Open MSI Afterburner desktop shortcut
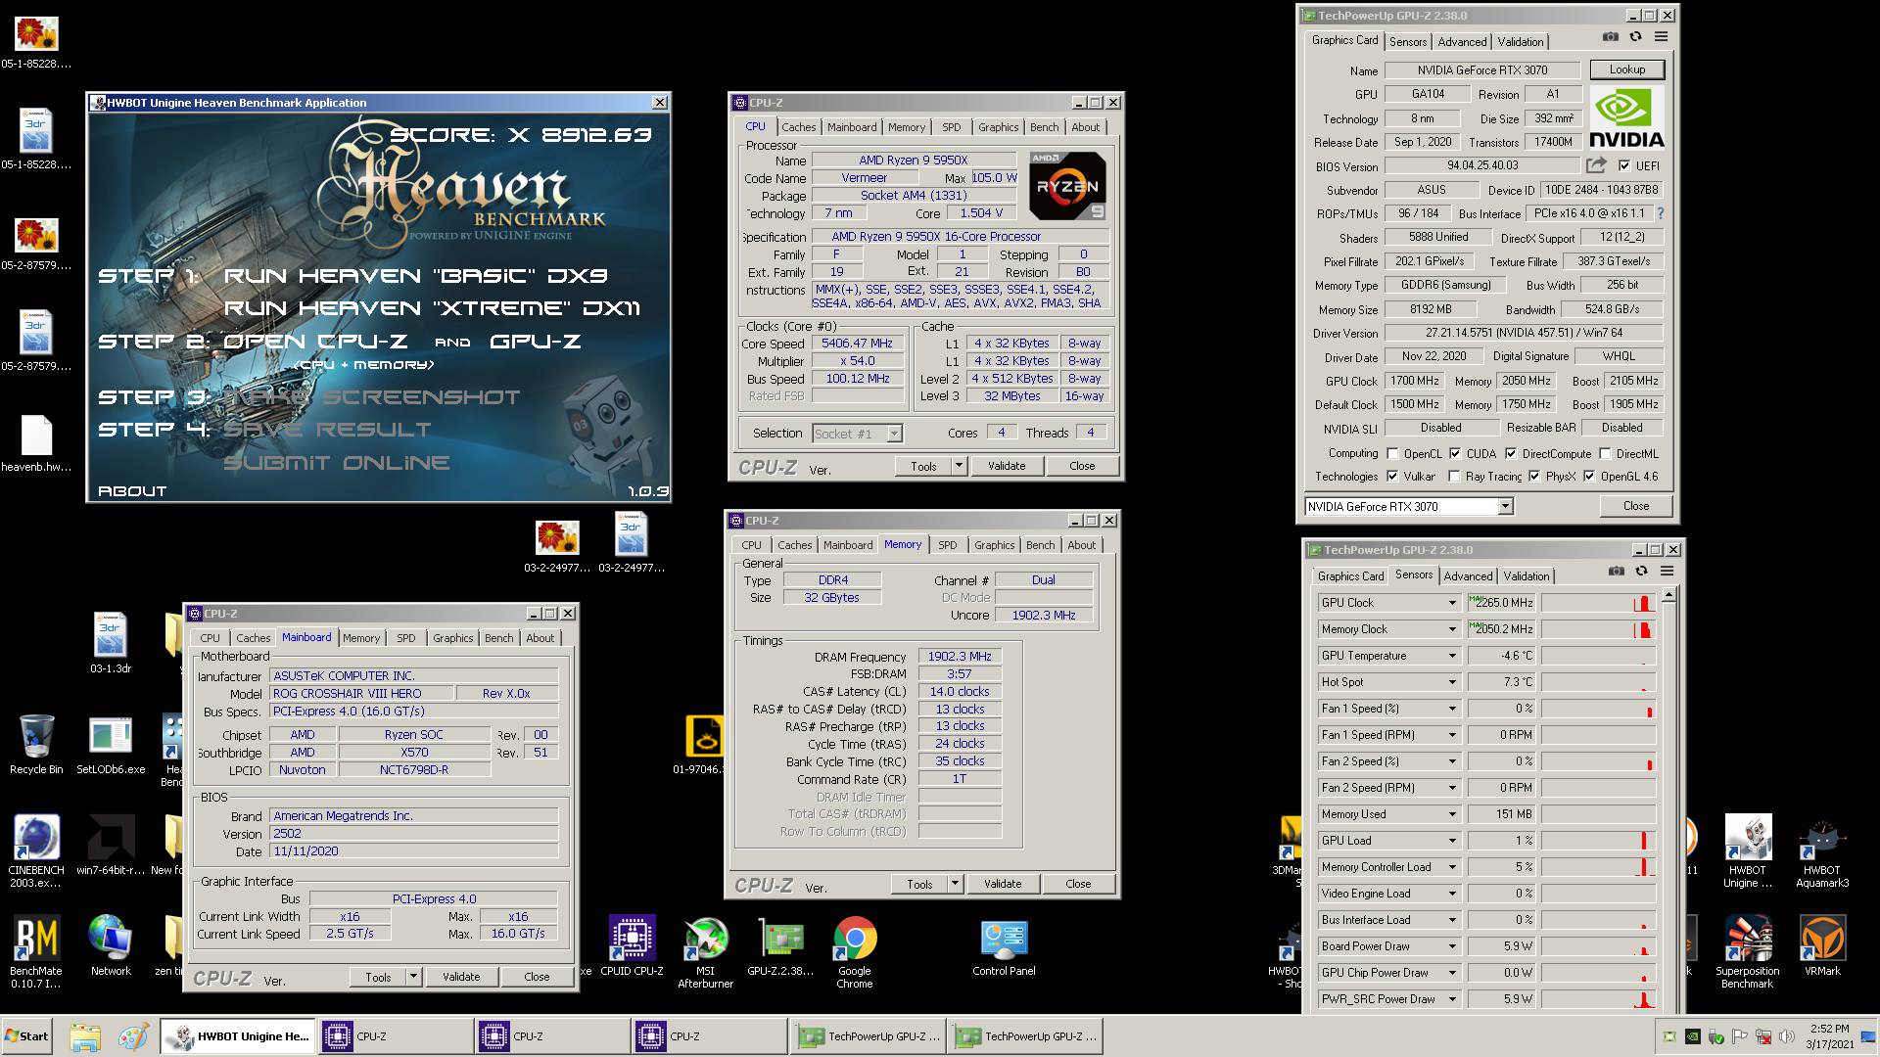Image resolution: width=1880 pixels, height=1057 pixels. coord(705,952)
